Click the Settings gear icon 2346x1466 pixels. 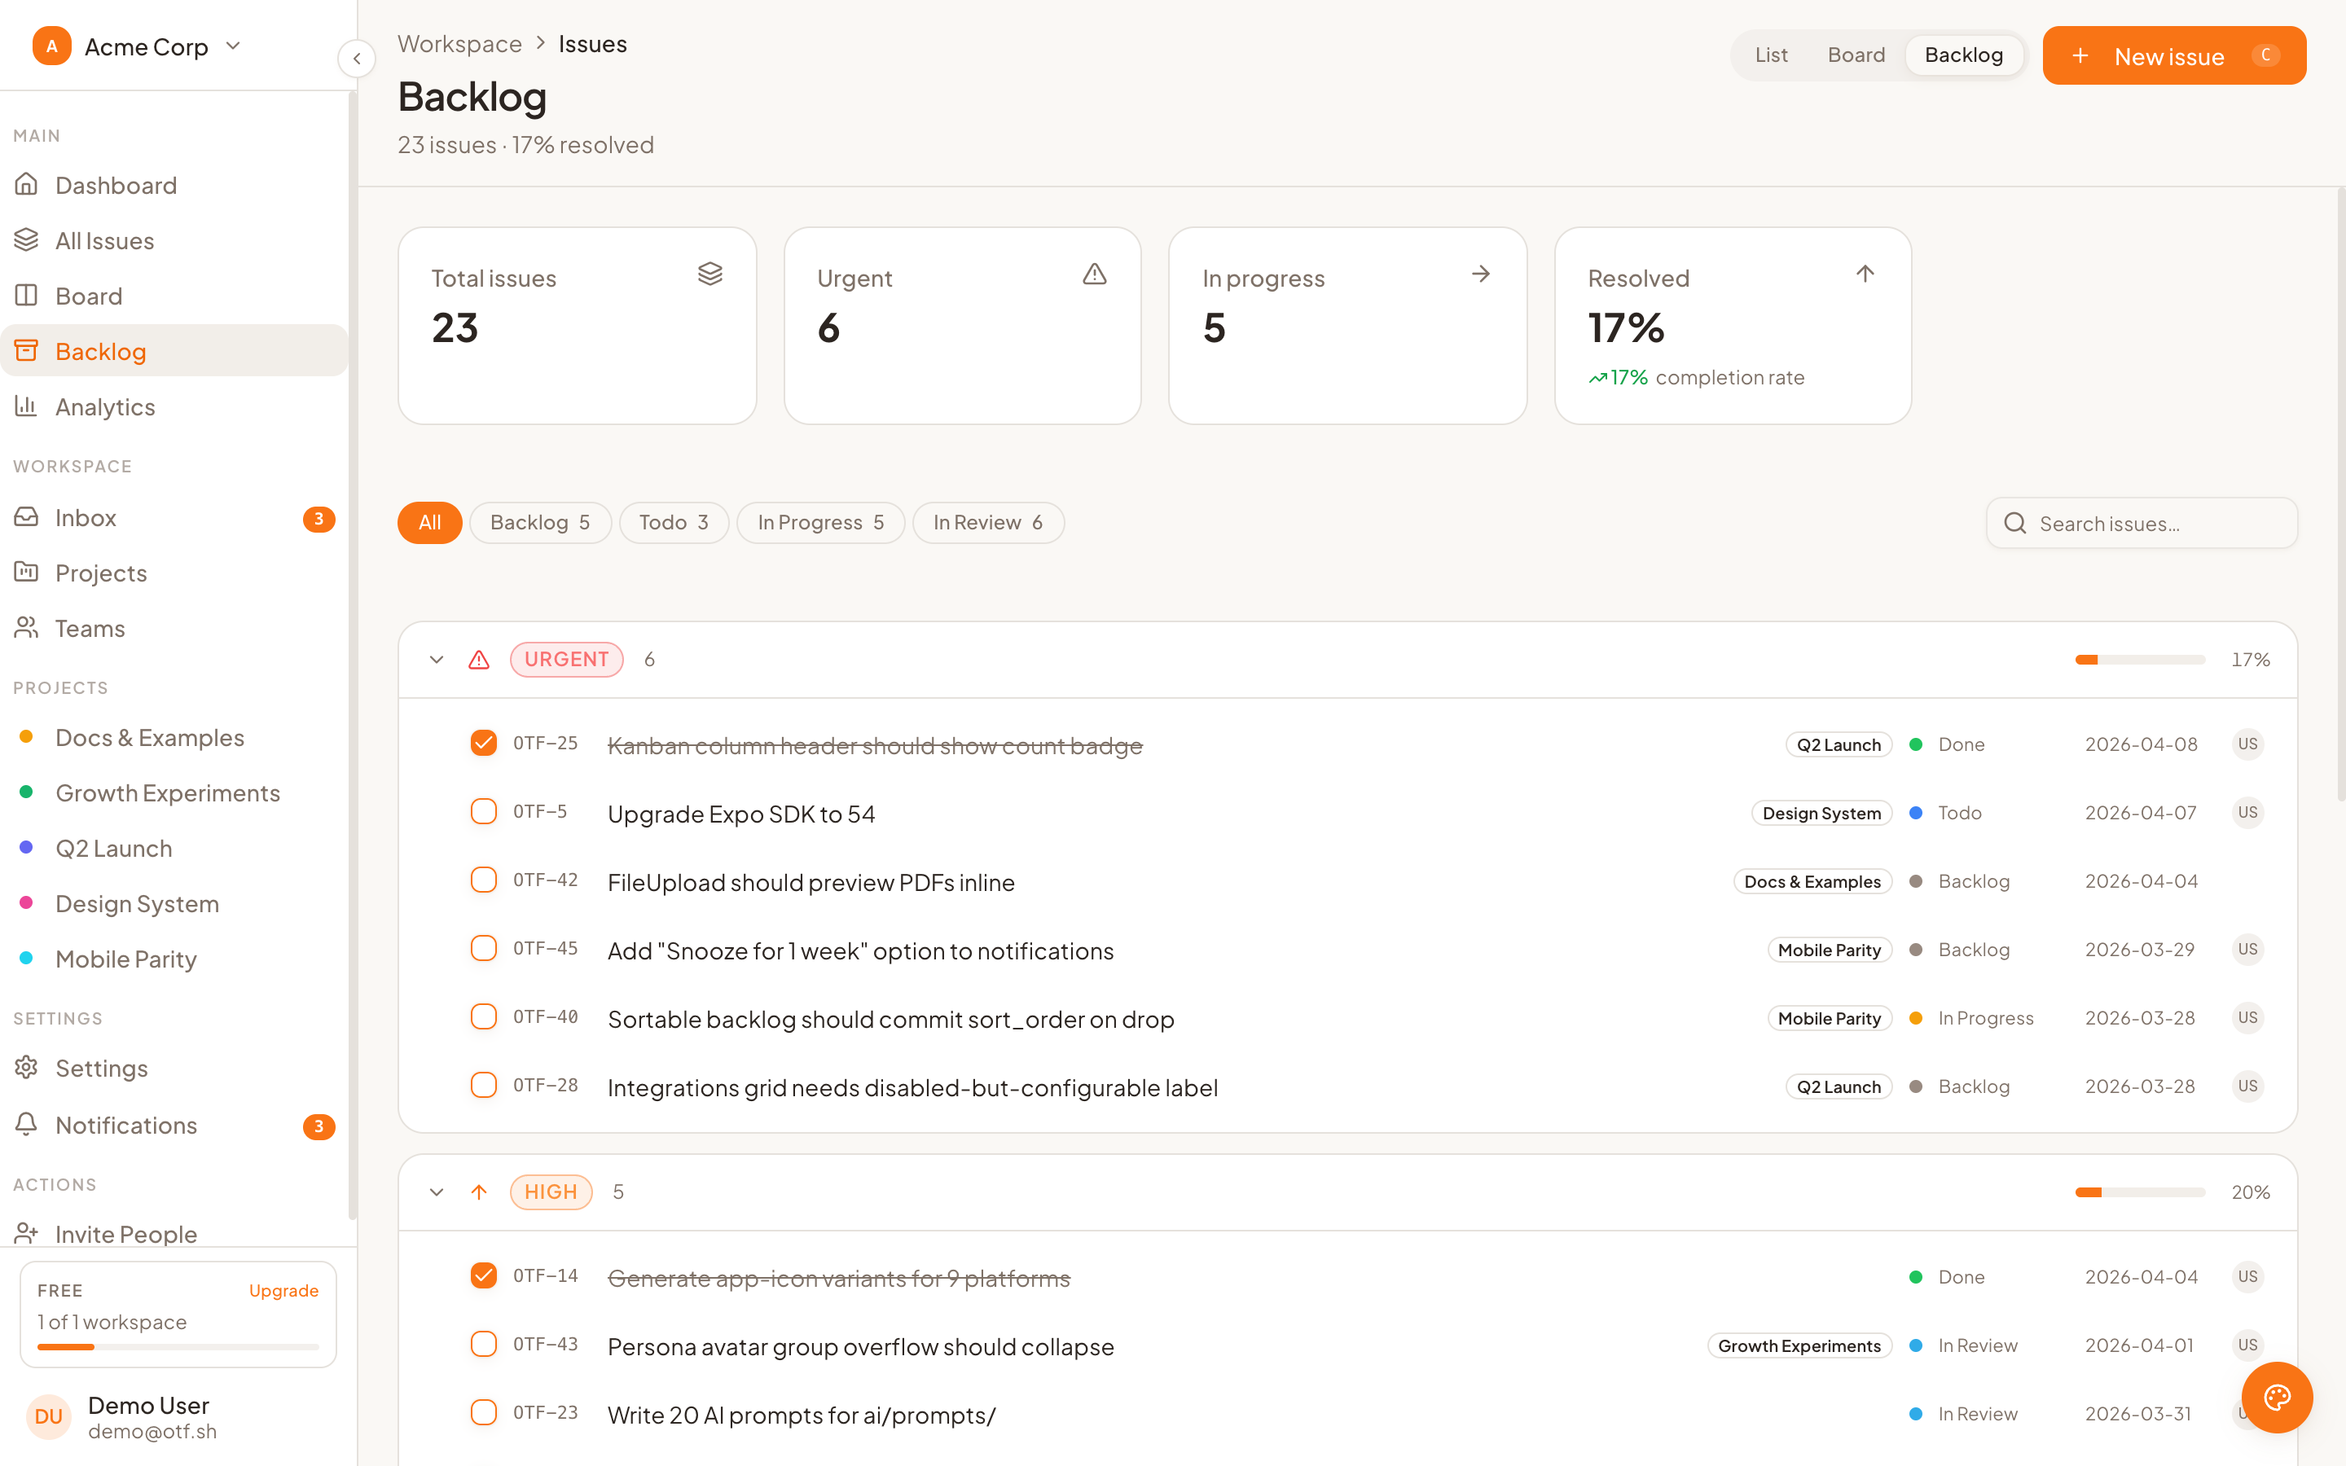[27, 1068]
